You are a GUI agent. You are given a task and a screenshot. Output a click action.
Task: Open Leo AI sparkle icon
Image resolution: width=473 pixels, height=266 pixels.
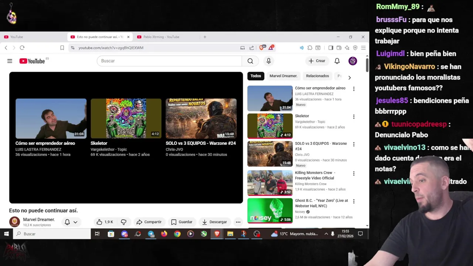tap(347, 48)
